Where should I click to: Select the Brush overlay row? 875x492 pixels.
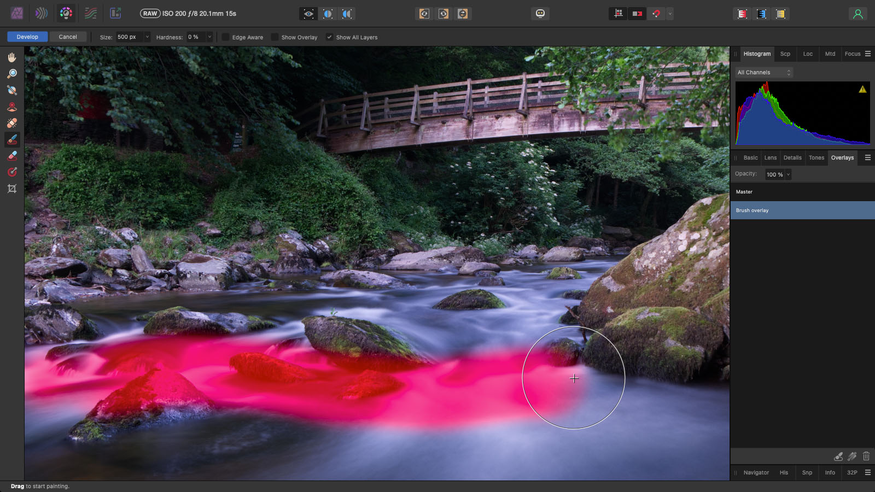click(802, 210)
